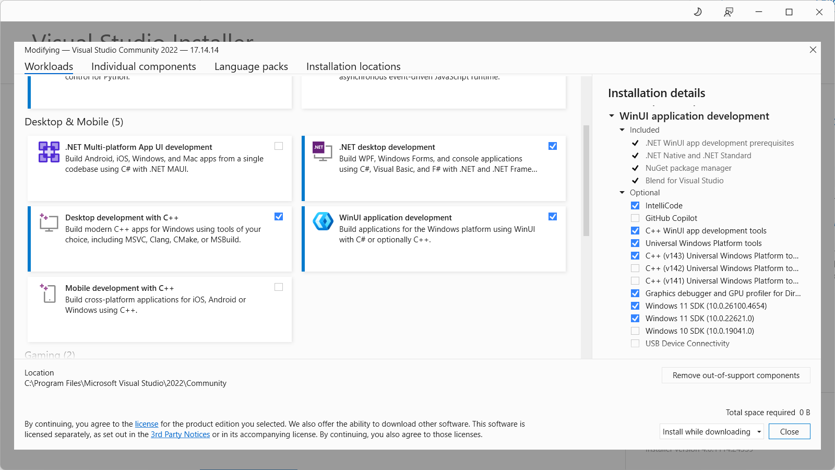Open the 3rd Party Notices link

180,434
